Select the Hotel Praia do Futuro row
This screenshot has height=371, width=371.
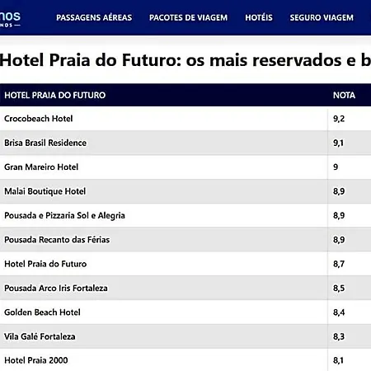click(185, 264)
